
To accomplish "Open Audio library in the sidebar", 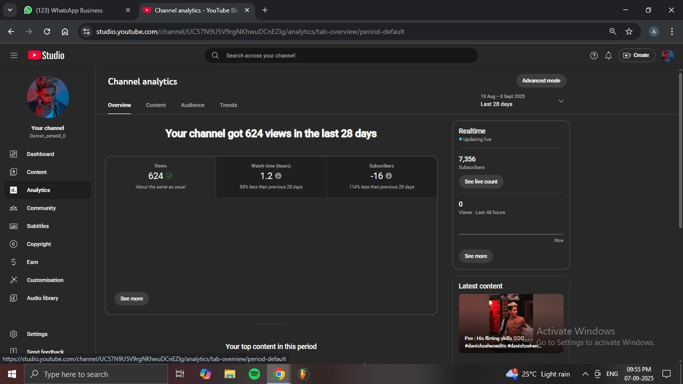I will [x=42, y=298].
